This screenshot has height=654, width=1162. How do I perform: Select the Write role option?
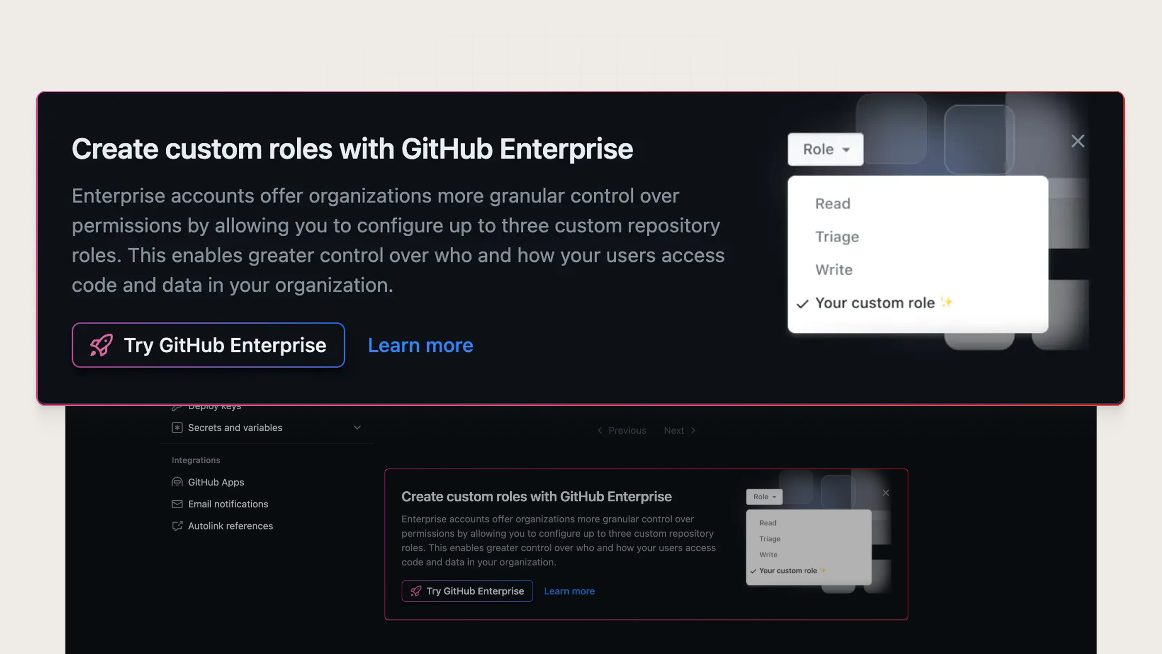(x=833, y=269)
